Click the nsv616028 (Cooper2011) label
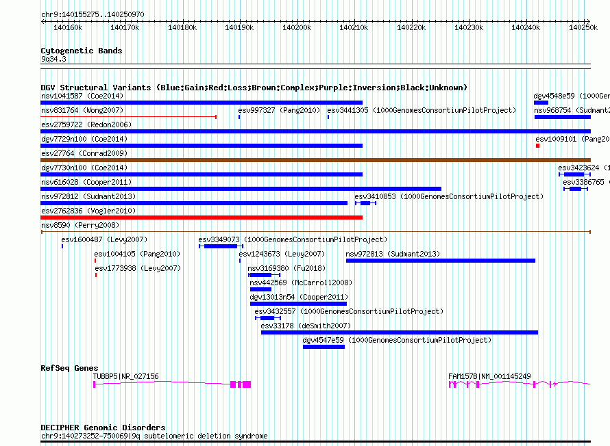 pos(86,182)
